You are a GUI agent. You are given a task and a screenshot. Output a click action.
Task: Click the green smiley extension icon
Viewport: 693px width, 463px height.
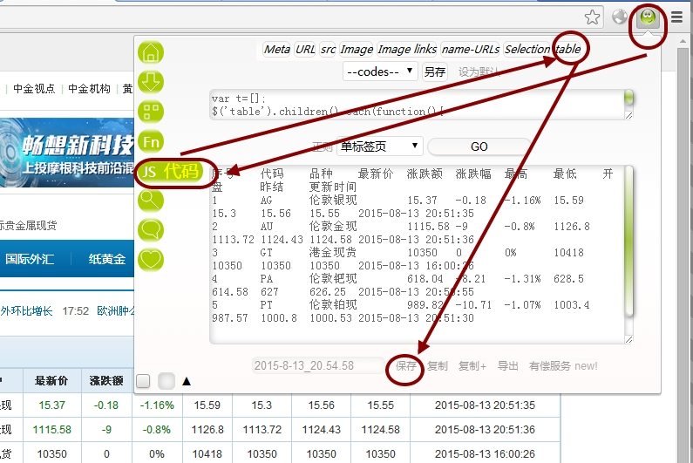pyautogui.click(x=648, y=17)
